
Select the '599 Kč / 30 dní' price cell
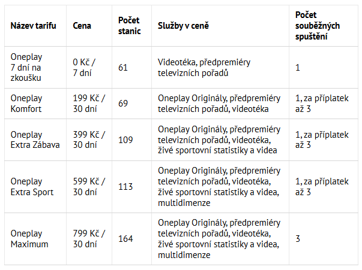tap(89, 187)
